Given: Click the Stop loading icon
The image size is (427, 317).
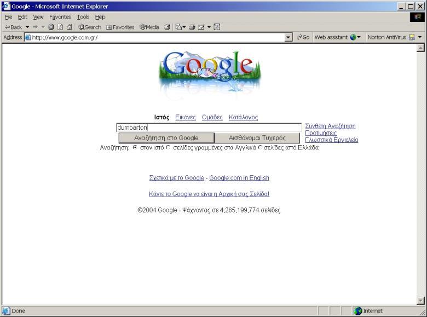Looking at the screenshot, I should click(51, 27).
